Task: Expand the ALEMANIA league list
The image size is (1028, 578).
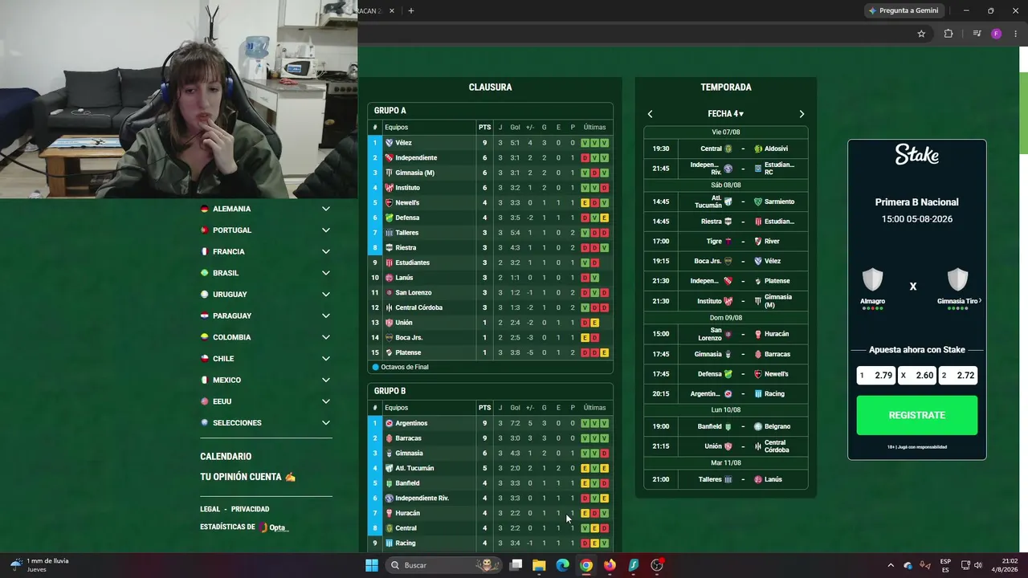Action: 266,209
